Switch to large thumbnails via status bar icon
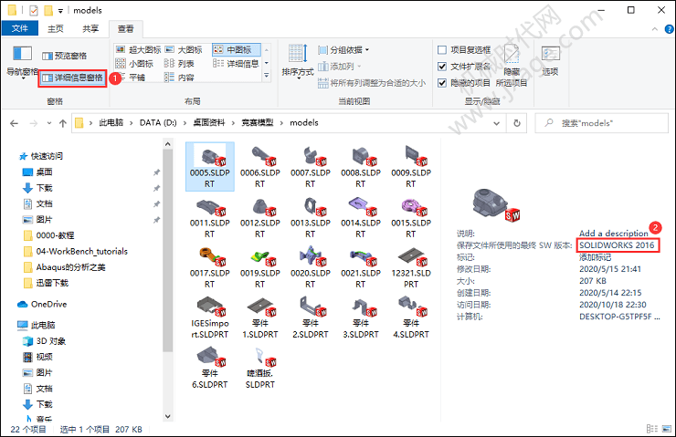This screenshot has height=437, width=676. [667, 429]
